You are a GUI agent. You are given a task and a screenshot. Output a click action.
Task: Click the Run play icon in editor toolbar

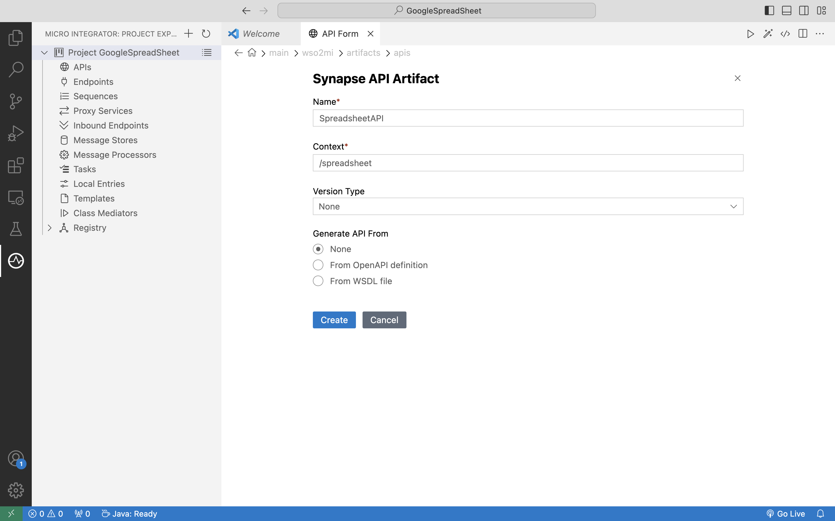751,34
